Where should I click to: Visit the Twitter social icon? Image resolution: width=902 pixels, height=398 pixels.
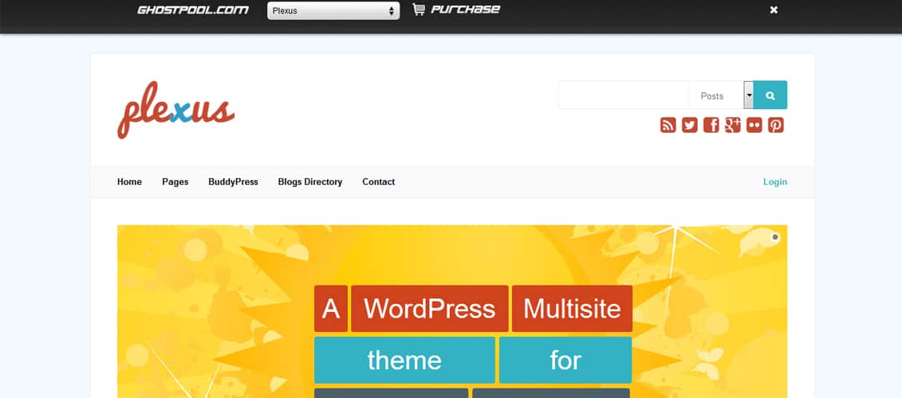click(x=689, y=125)
